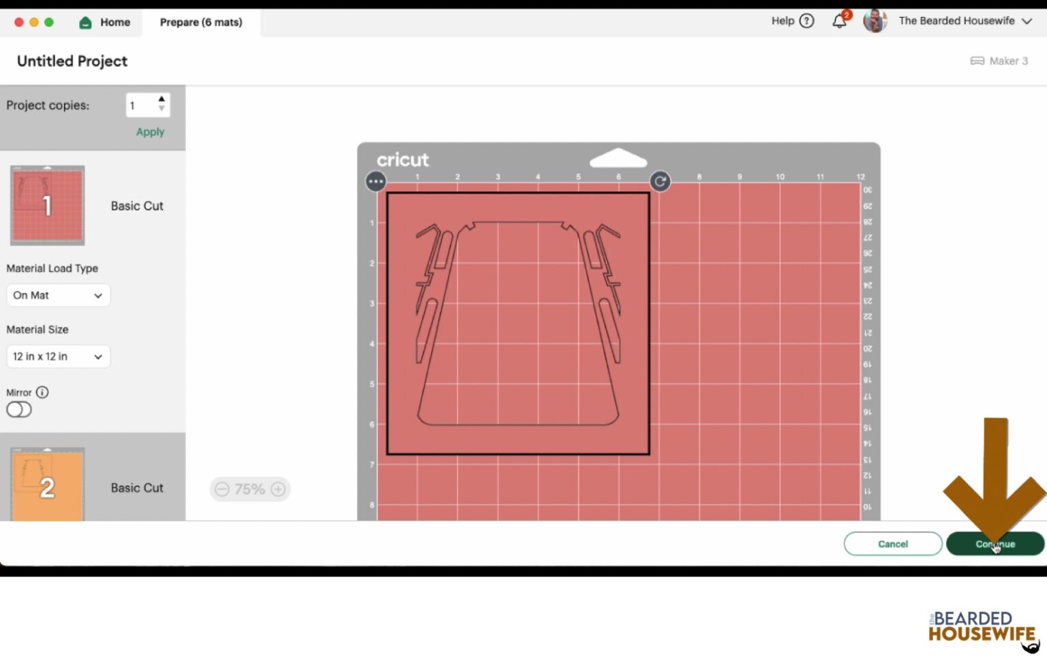This screenshot has width=1047, height=665.
Task: Click the profile avatar picture
Action: (x=874, y=21)
